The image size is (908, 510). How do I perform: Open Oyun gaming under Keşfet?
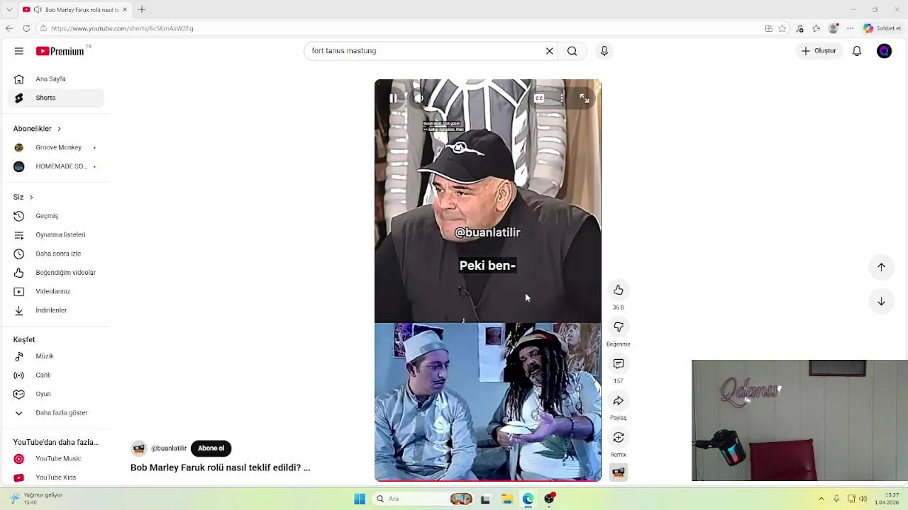coord(55,394)
